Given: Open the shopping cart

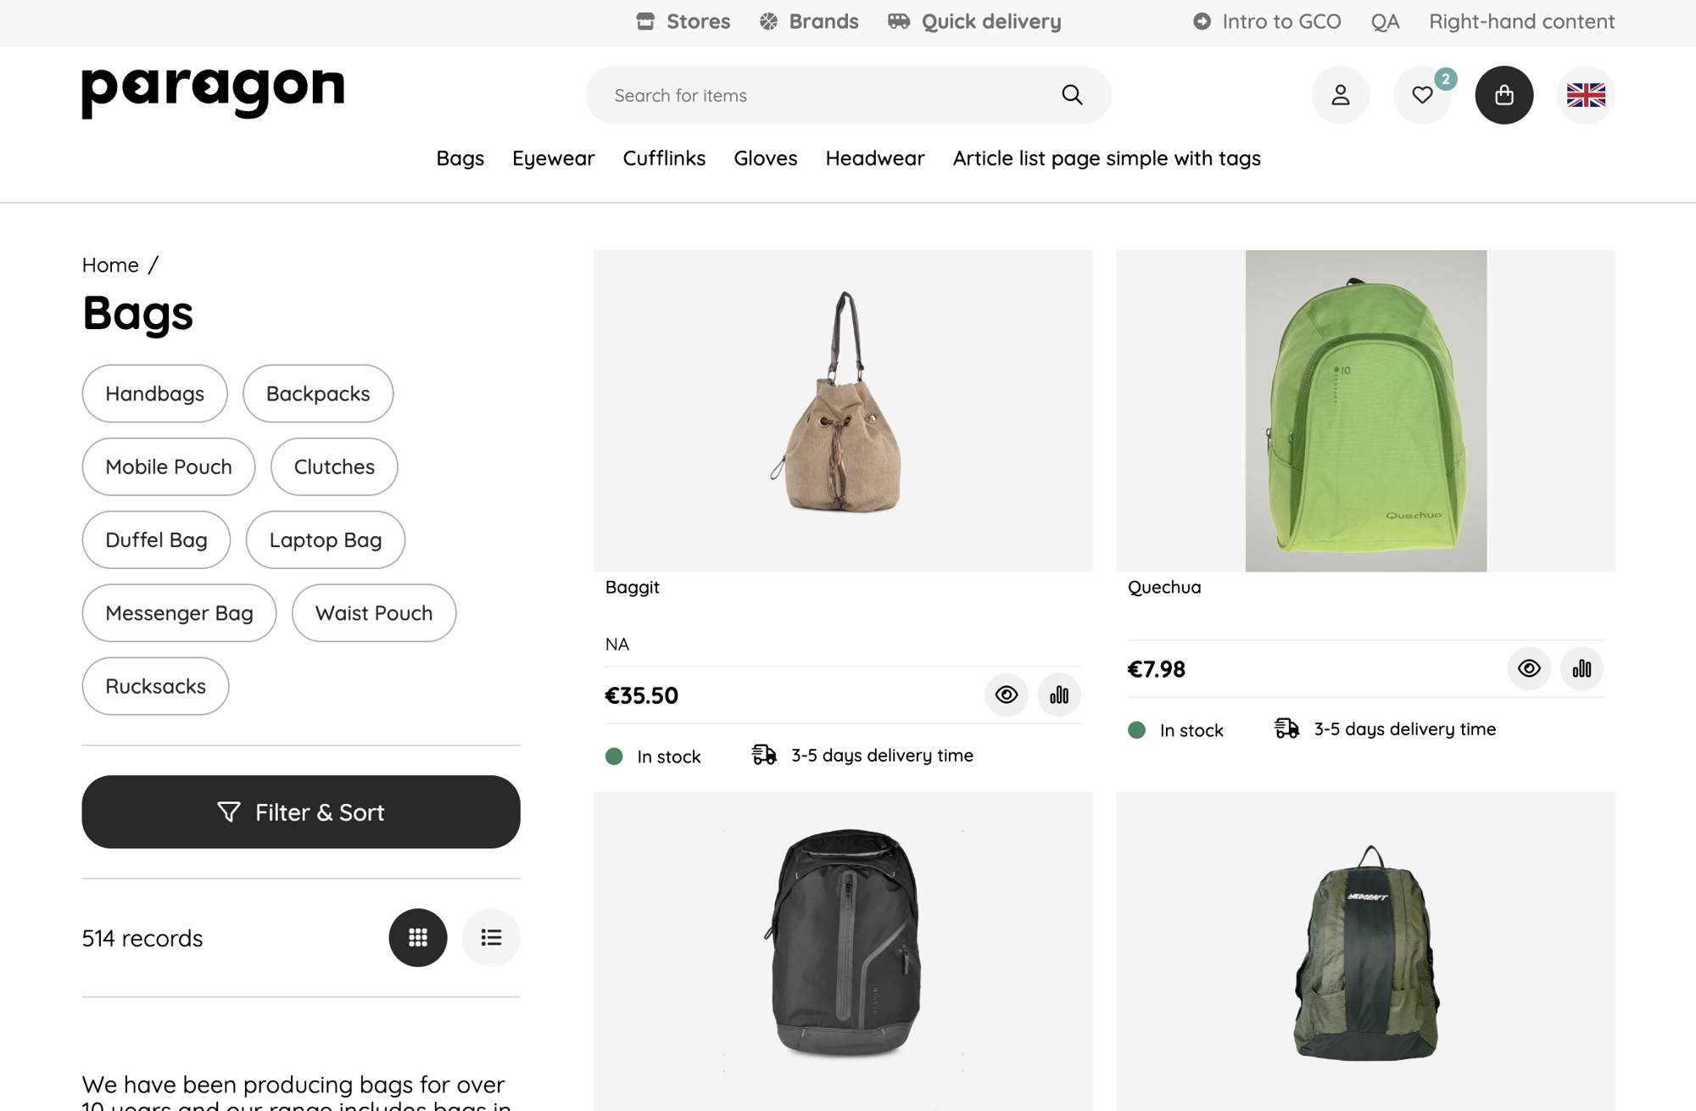Looking at the screenshot, I should (1504, 95).
